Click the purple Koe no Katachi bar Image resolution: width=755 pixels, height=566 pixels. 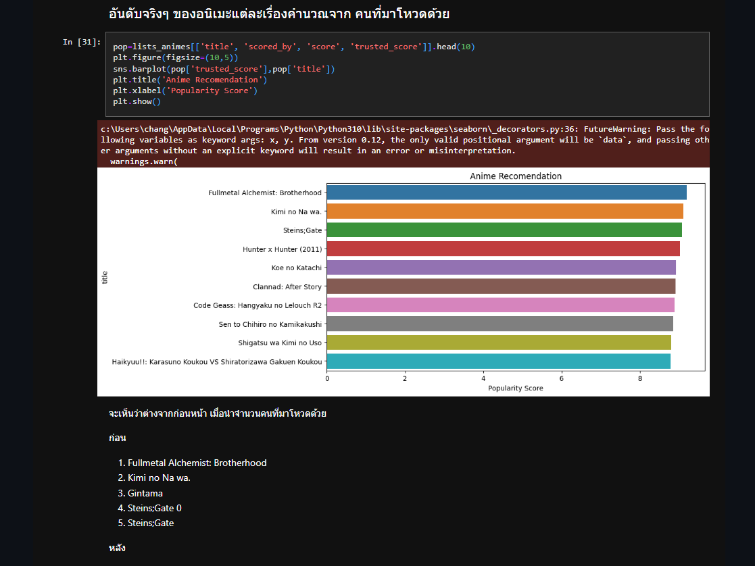[502, 267]
